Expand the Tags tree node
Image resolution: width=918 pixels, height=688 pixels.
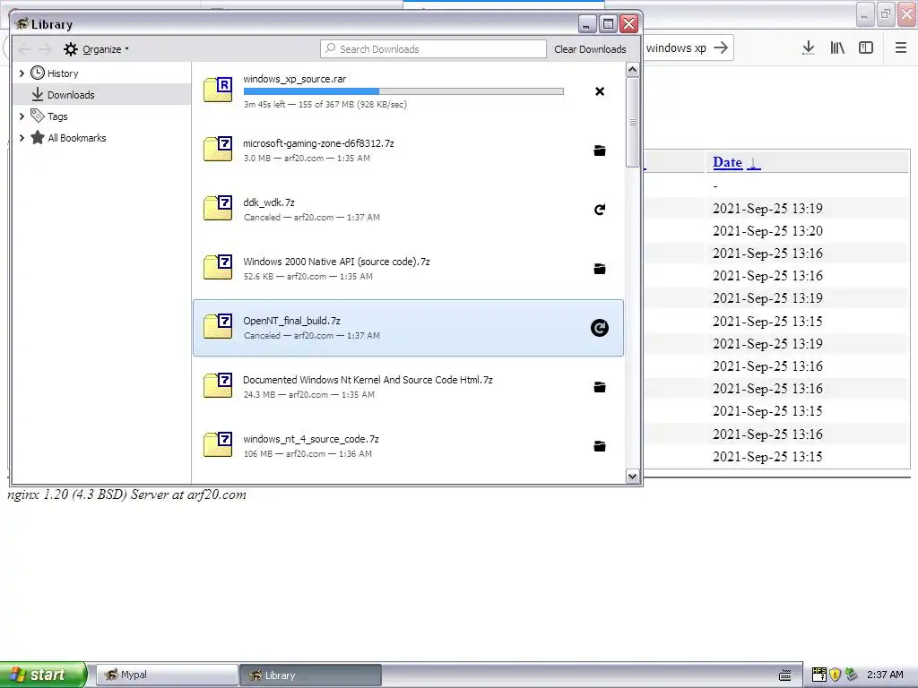tap(22, 116)
